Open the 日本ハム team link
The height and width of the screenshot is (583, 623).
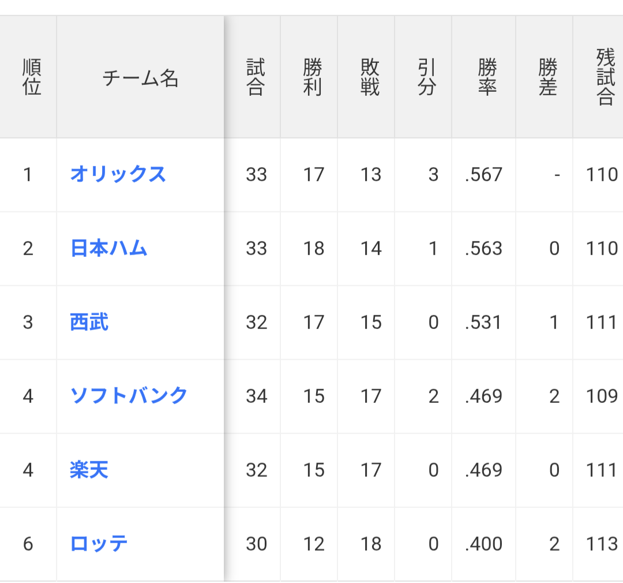tap(108, 248)
